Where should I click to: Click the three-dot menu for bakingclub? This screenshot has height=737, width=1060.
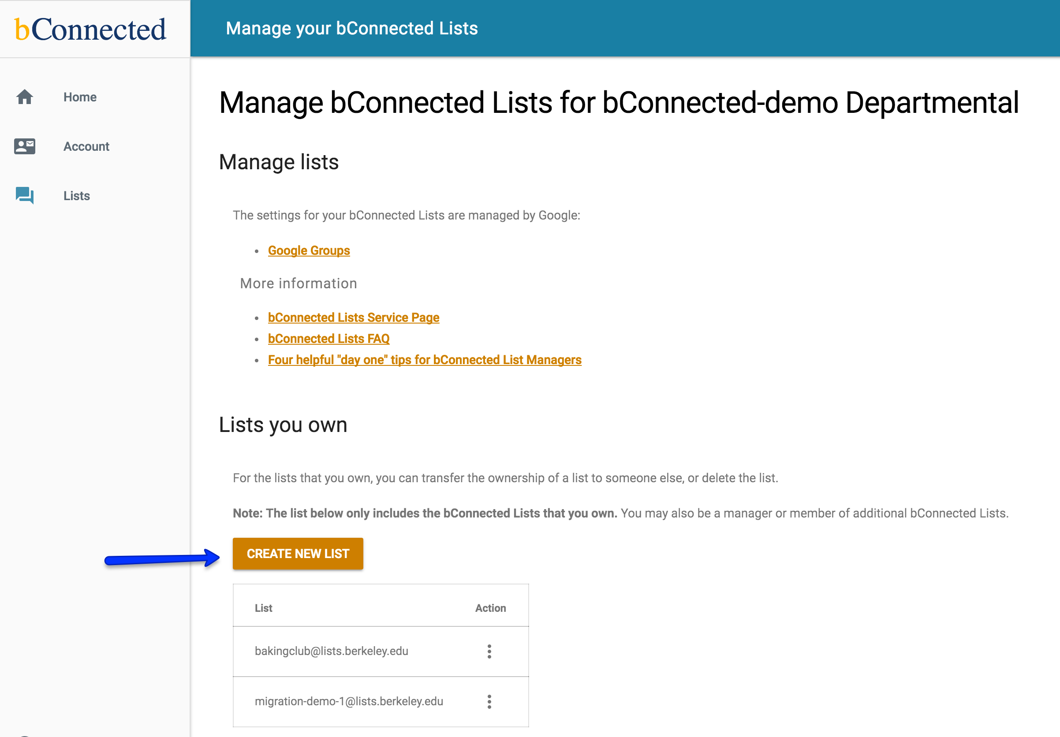click(x=490, y=651)
